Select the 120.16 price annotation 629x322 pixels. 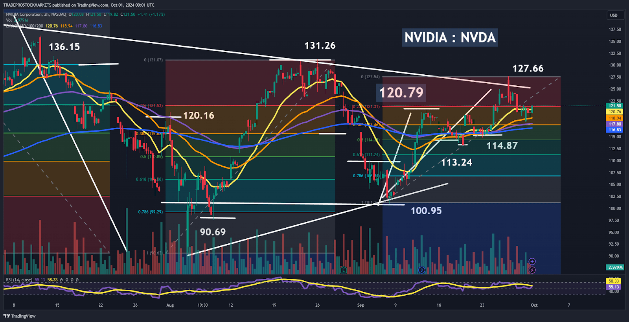pos(199,116)
